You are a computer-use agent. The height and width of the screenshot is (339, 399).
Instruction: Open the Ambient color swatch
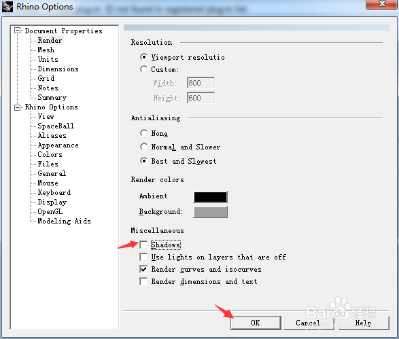pyautogui.click(x=211, y=197)
